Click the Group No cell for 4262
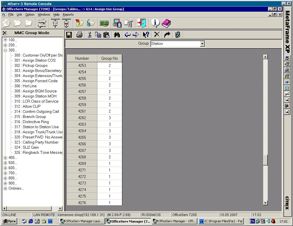This screenshot has width=293, height=226. coord(110,118)
